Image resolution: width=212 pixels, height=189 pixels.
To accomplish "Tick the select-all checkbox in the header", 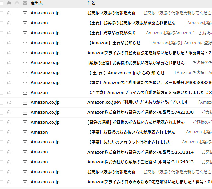I will [x=1, y=3].
